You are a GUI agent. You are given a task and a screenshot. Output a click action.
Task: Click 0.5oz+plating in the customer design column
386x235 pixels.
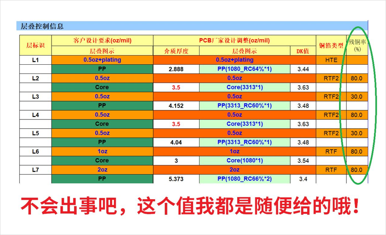tap(102, 60)
